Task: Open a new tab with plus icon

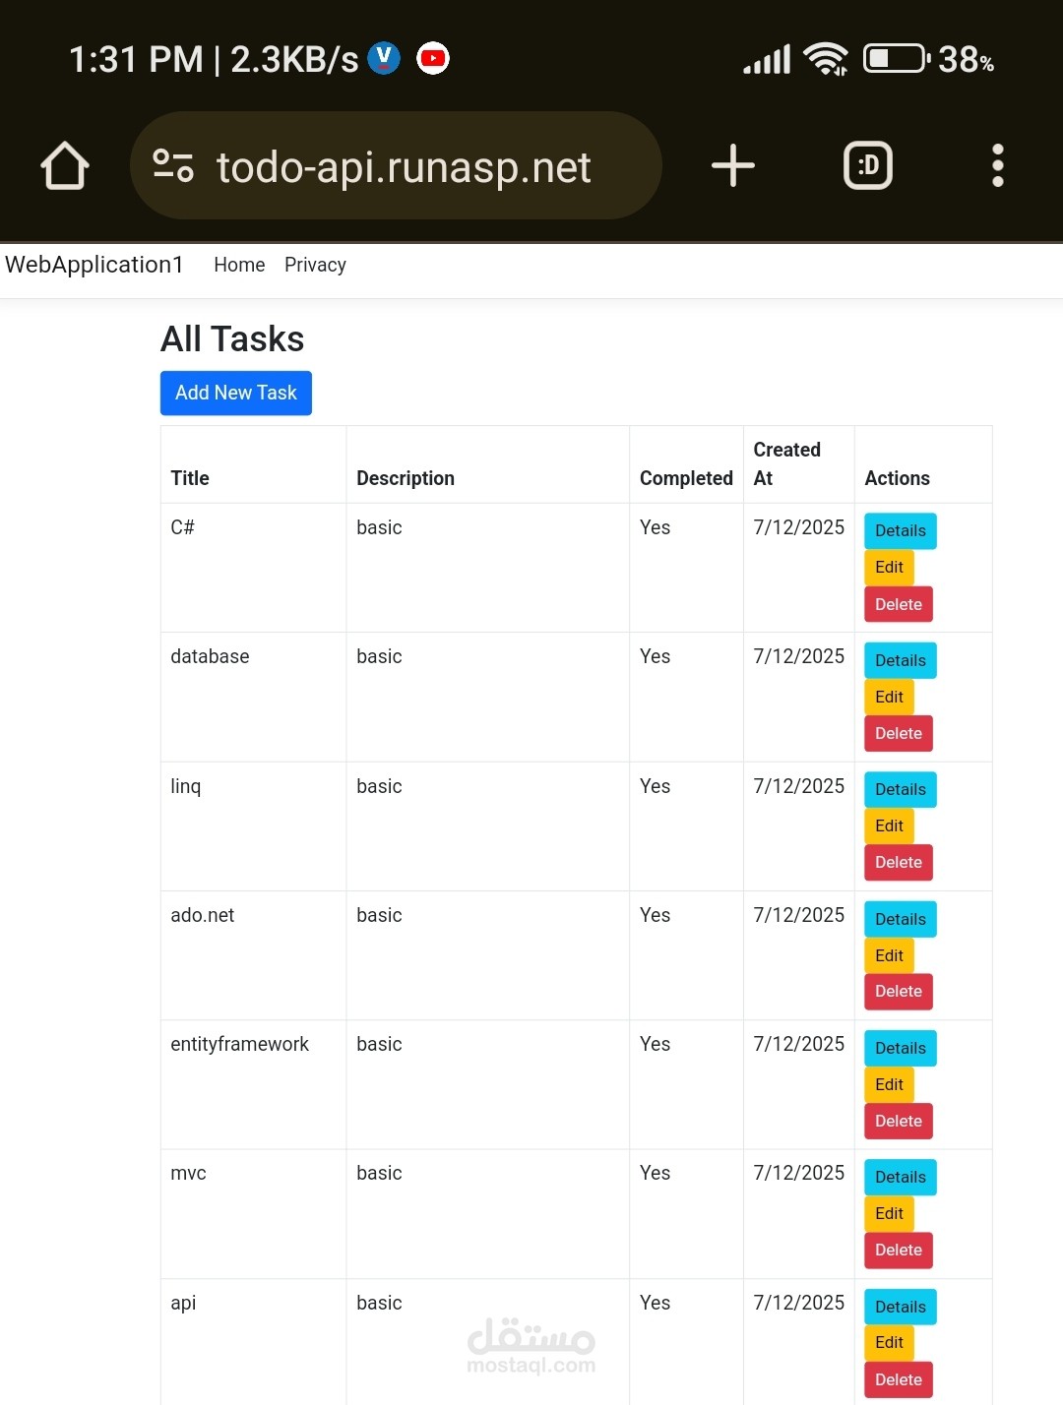Action: point(733,165)
